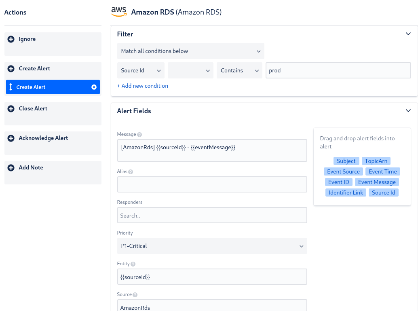Viewport: 418px width, 311px height.
Task: Click into the Message text area
Action: coord(212,150)
